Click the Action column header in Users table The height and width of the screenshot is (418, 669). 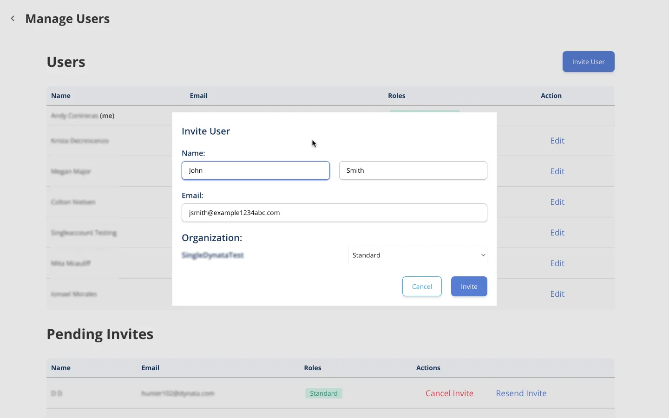click(x=551, y=96)
